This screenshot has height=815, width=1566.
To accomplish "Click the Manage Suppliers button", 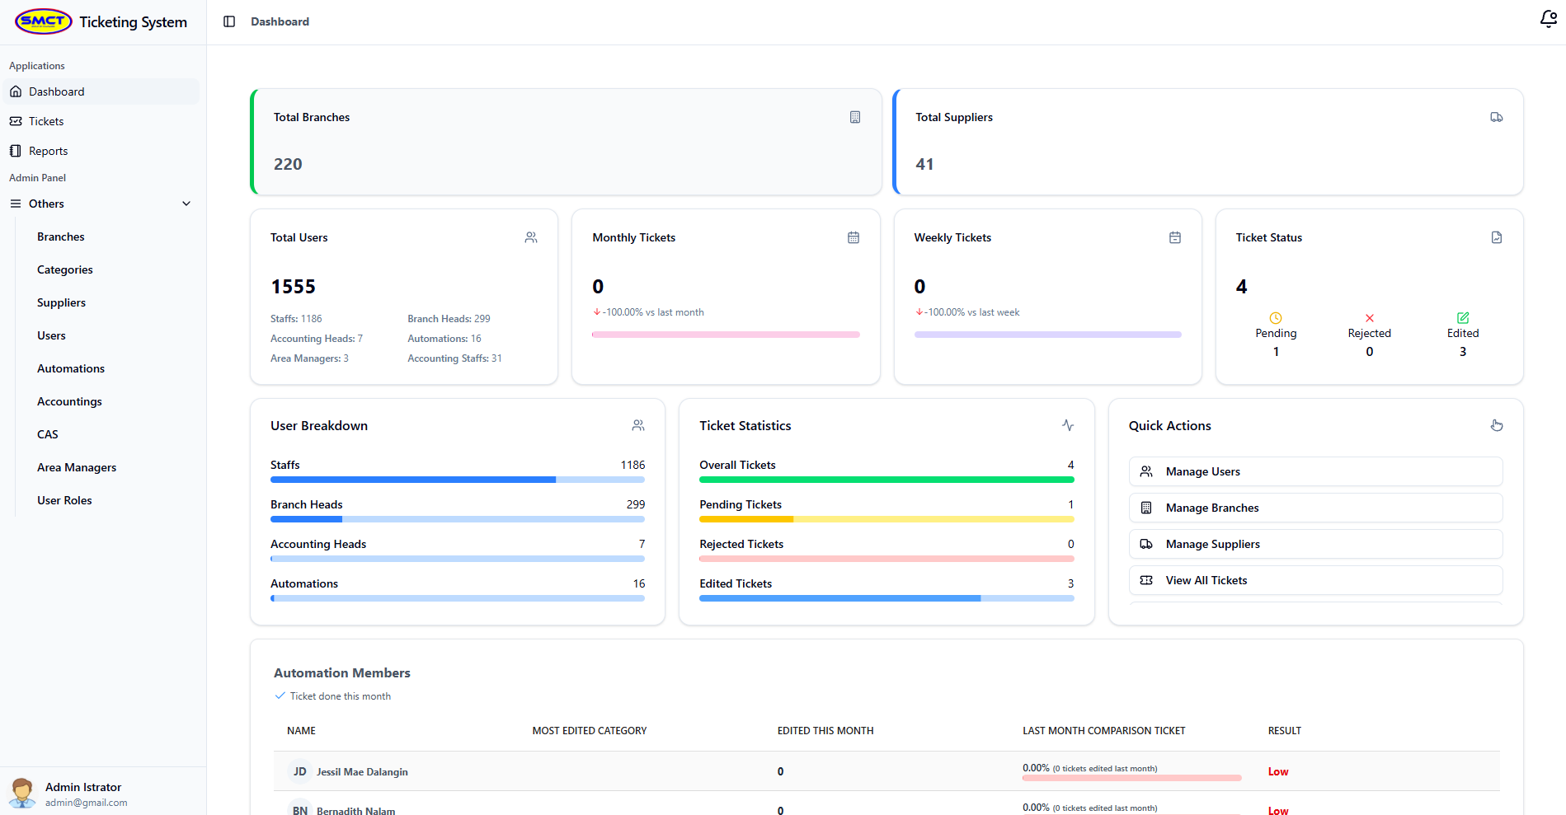I will coord(1315,544).
